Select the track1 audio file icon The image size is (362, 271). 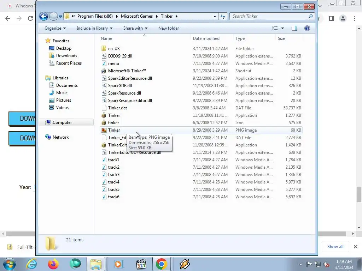(104, 160)
